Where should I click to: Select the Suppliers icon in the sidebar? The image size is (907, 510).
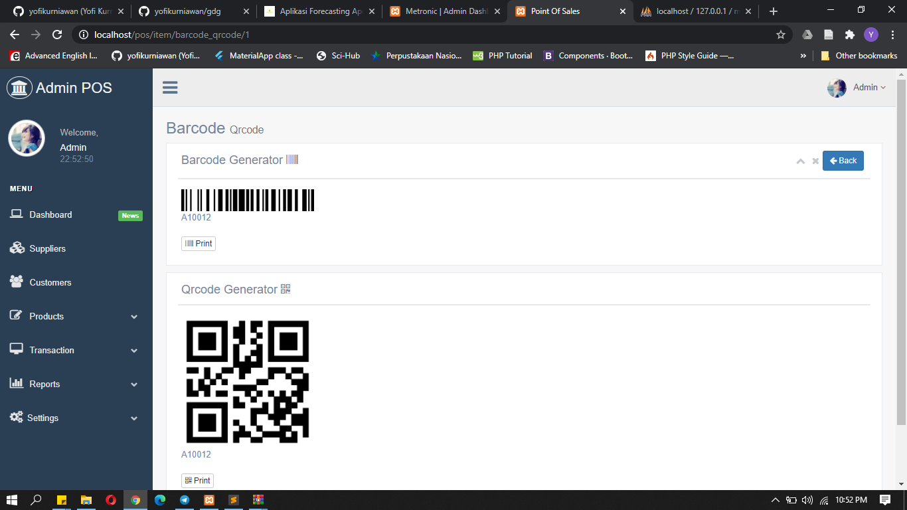click(x=17, y=248)
